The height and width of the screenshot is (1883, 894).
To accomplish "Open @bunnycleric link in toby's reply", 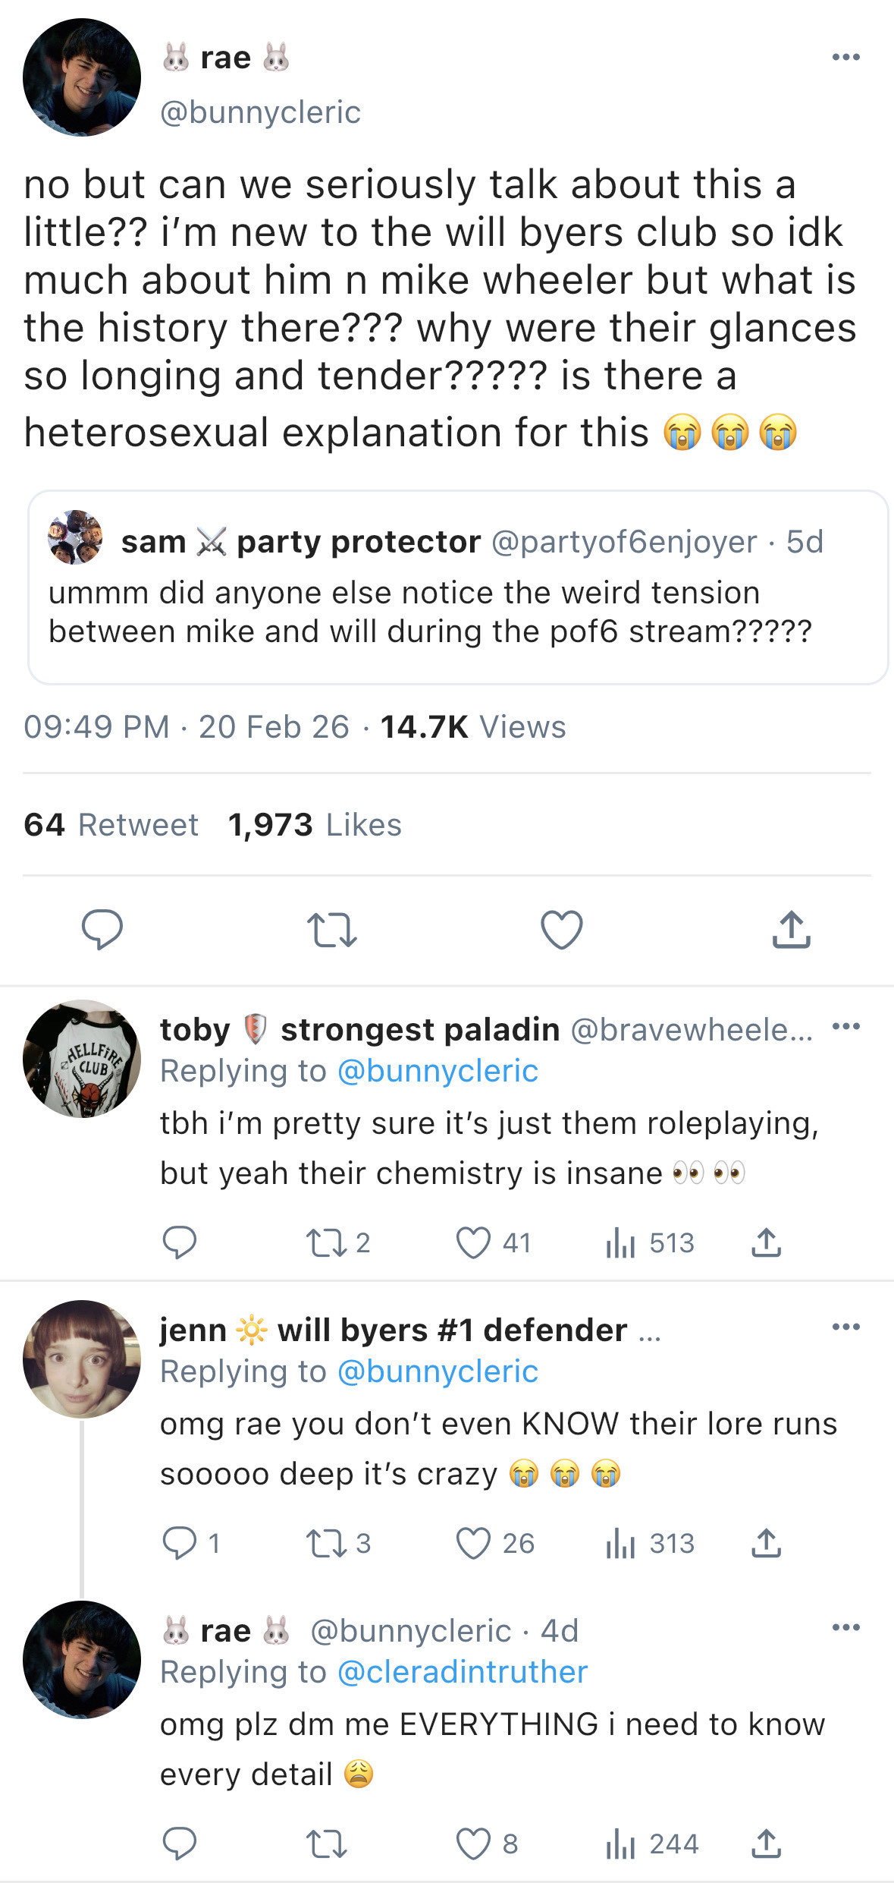I will click(438, 1071).
